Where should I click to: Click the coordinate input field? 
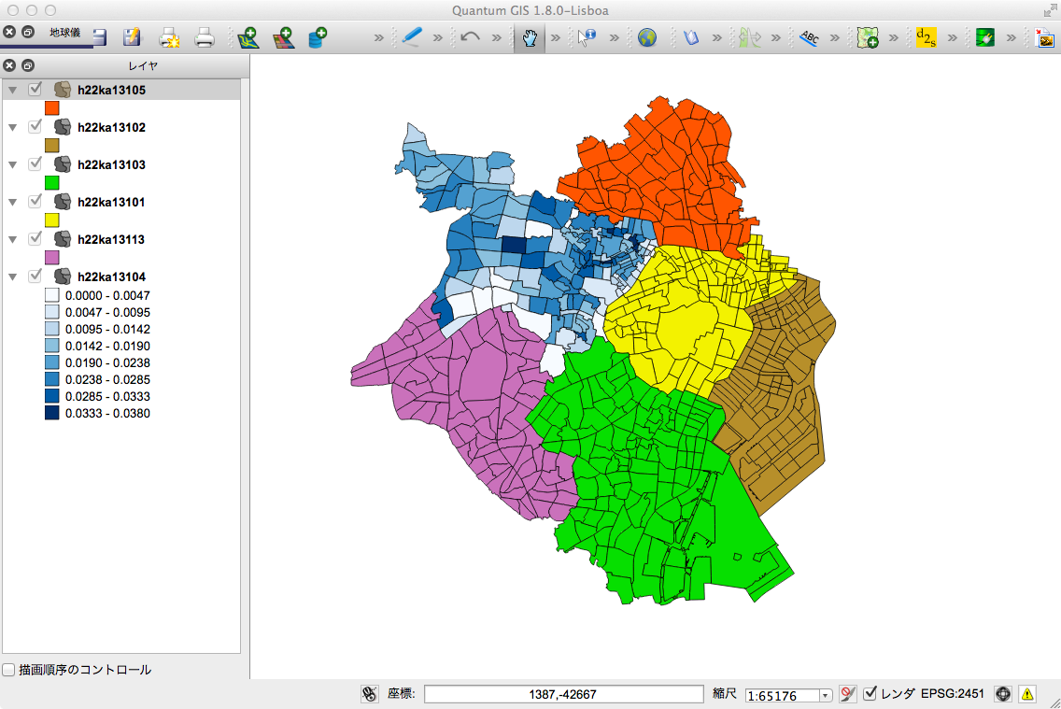pyautogui.click(x=563, y=694)
